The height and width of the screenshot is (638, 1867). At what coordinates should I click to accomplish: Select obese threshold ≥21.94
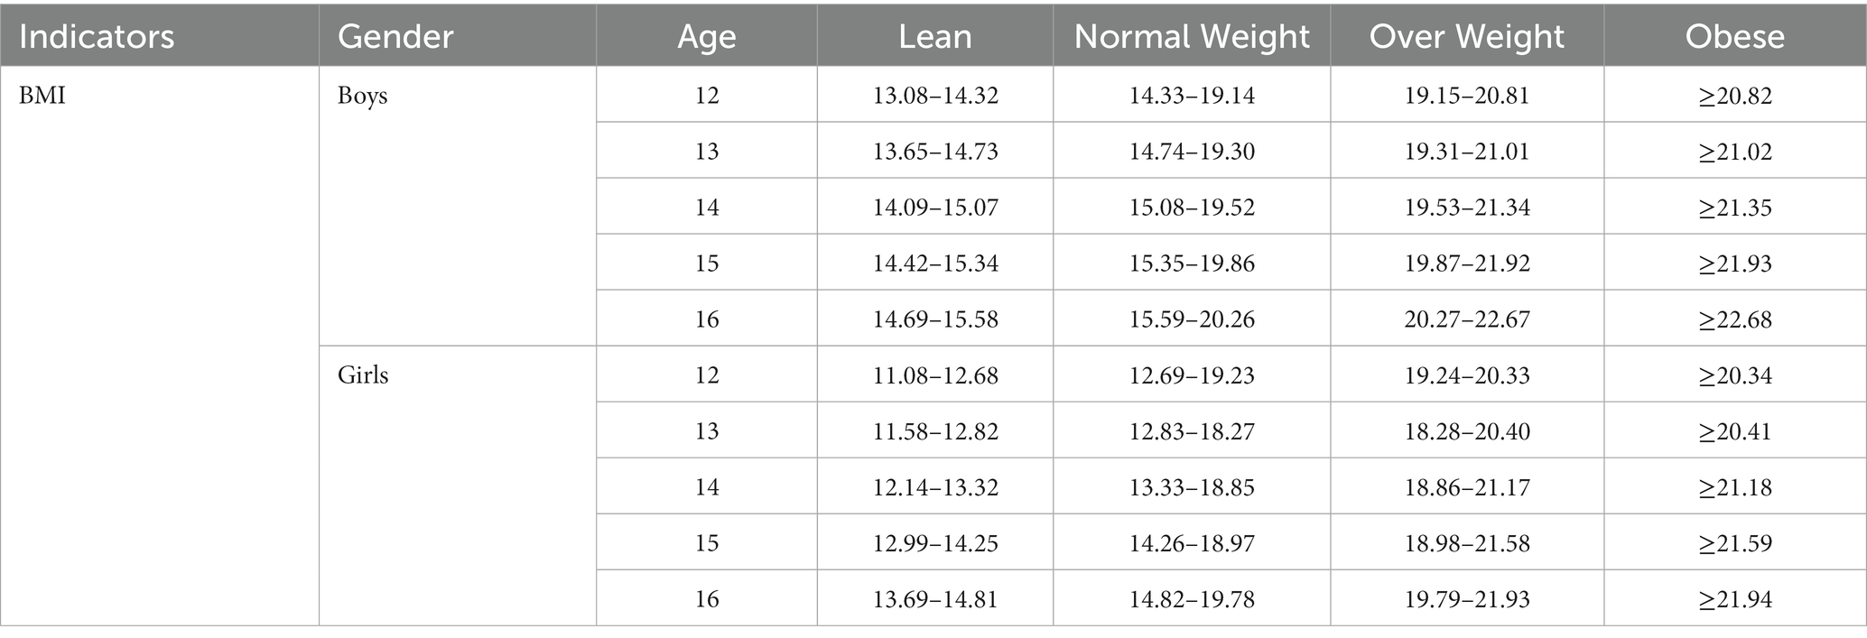pyautogui.click(x=1735, y=599)
